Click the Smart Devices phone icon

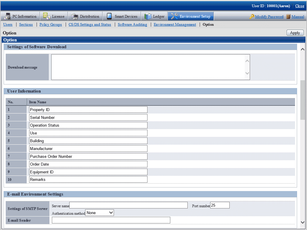[109, 16]
